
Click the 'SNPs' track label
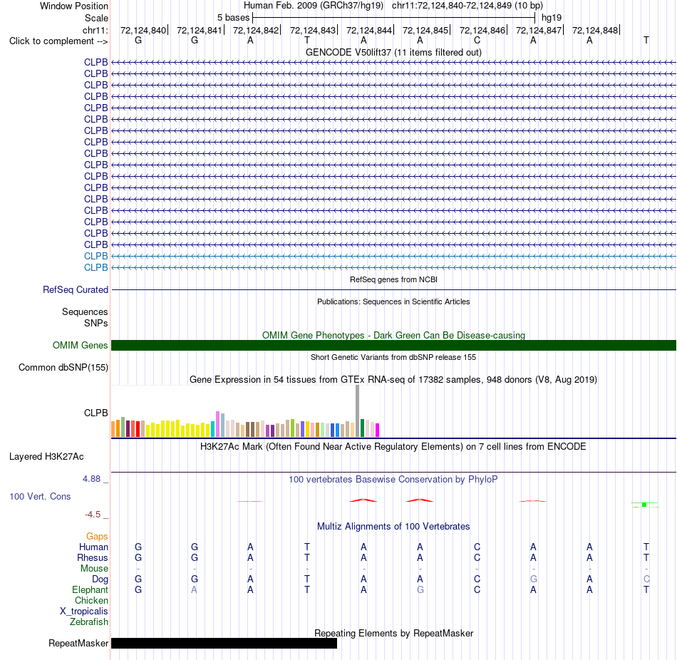tap(96, 323)
